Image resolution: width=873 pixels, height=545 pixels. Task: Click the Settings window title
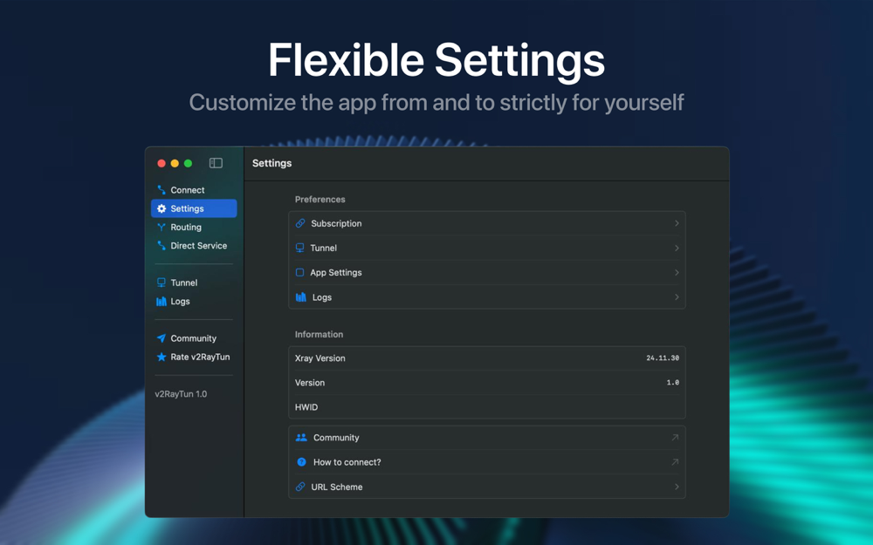(x=272, y=163)
